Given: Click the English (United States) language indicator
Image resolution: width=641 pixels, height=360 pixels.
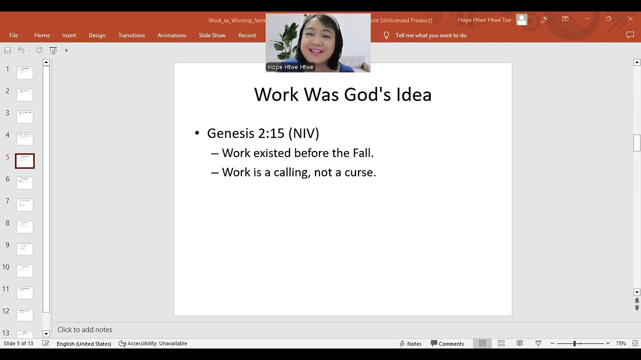Looking at the screenshot, I should pyautogui.click(x=84, y=343).
